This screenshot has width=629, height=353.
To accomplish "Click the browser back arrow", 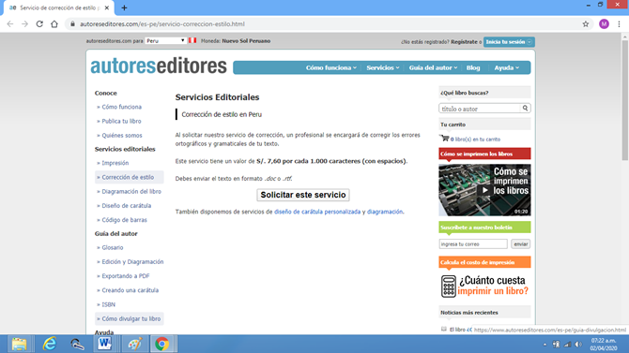I will click(10, 24).
